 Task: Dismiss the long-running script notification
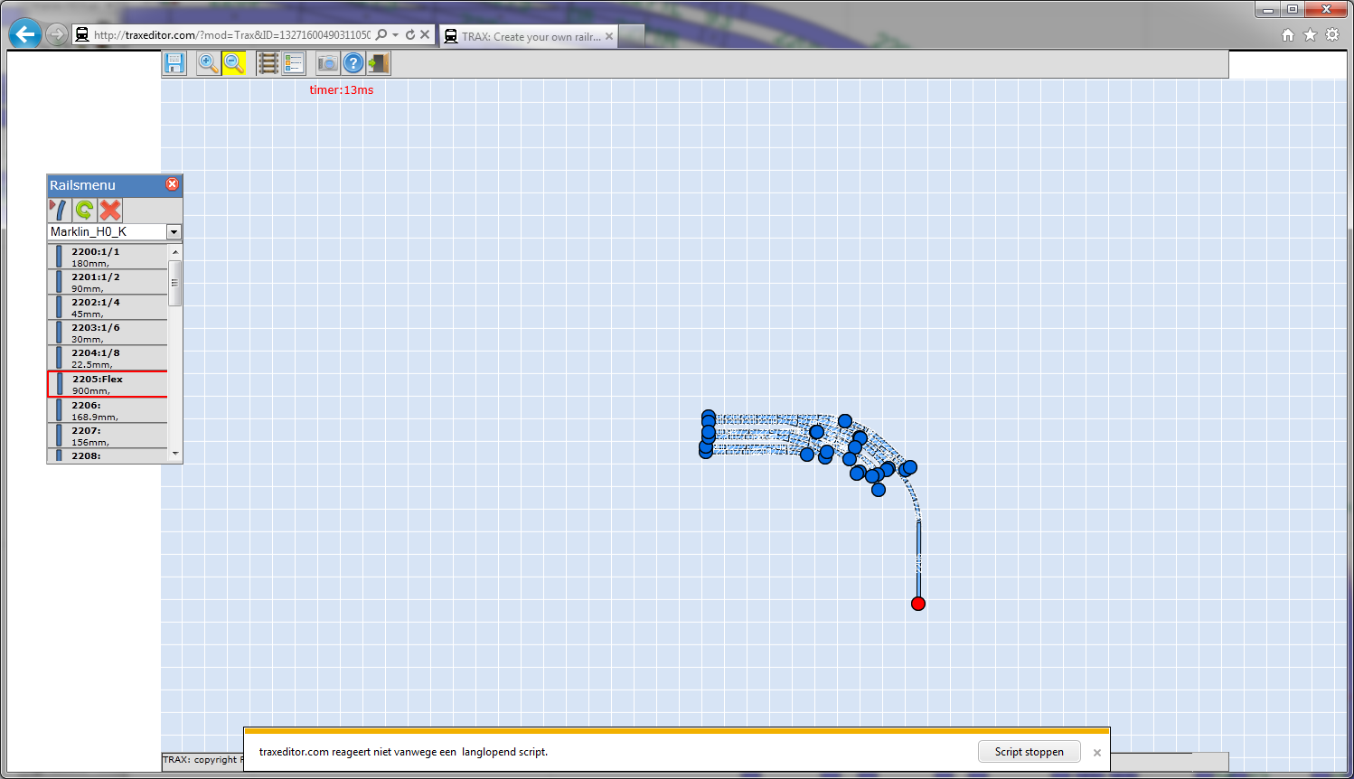(1097, 753)
